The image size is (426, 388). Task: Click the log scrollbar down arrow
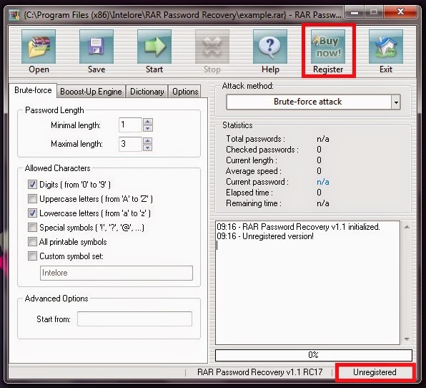click(x=407, y=339)
